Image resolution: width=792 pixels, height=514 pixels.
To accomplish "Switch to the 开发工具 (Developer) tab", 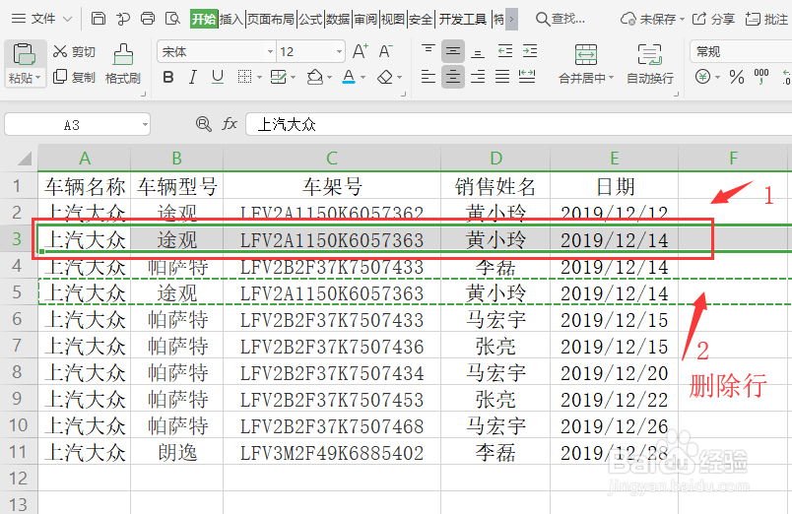I will [x=462, y=19].
